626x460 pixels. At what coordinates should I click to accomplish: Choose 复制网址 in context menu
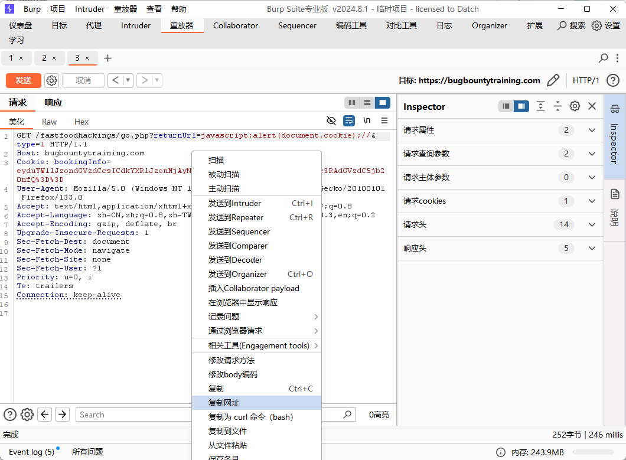257,403
